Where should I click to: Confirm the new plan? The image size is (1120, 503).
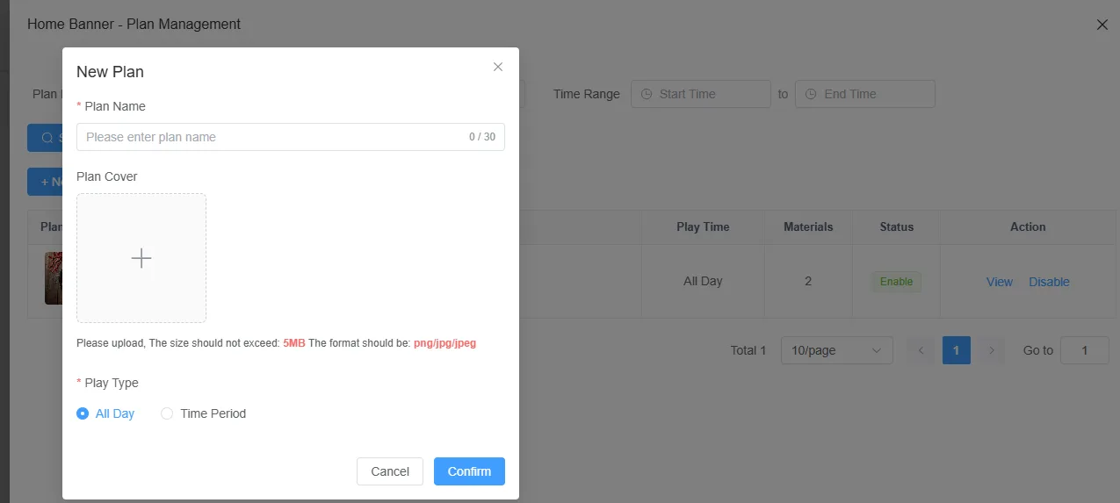click(x=469, y=471)
